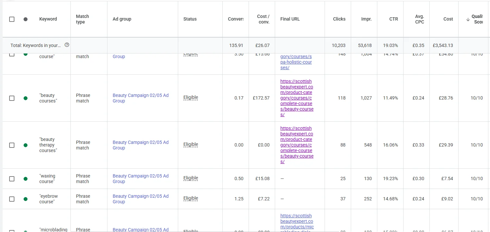Click the £172.57 cost per conversion value
The width and height of the screenshot is (490, 232).
261,98
